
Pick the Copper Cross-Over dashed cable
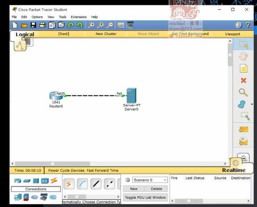point(109,184)
